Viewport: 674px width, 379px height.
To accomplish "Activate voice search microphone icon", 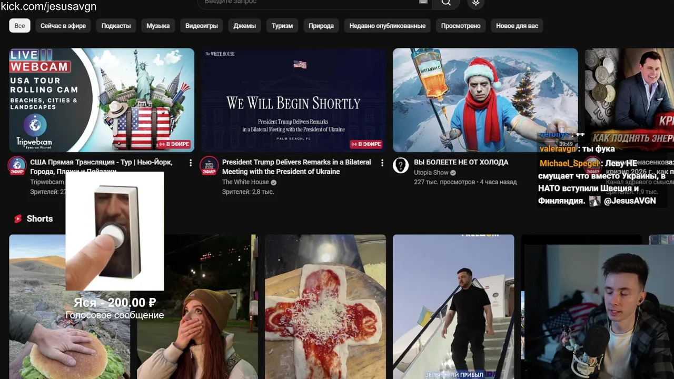I will (x=475, y=3).
